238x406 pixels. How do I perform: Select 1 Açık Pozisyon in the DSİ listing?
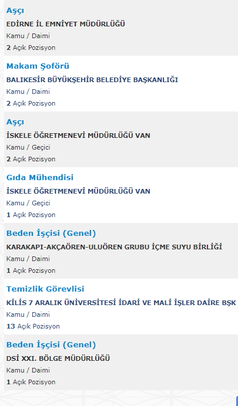tap(31, 382)
